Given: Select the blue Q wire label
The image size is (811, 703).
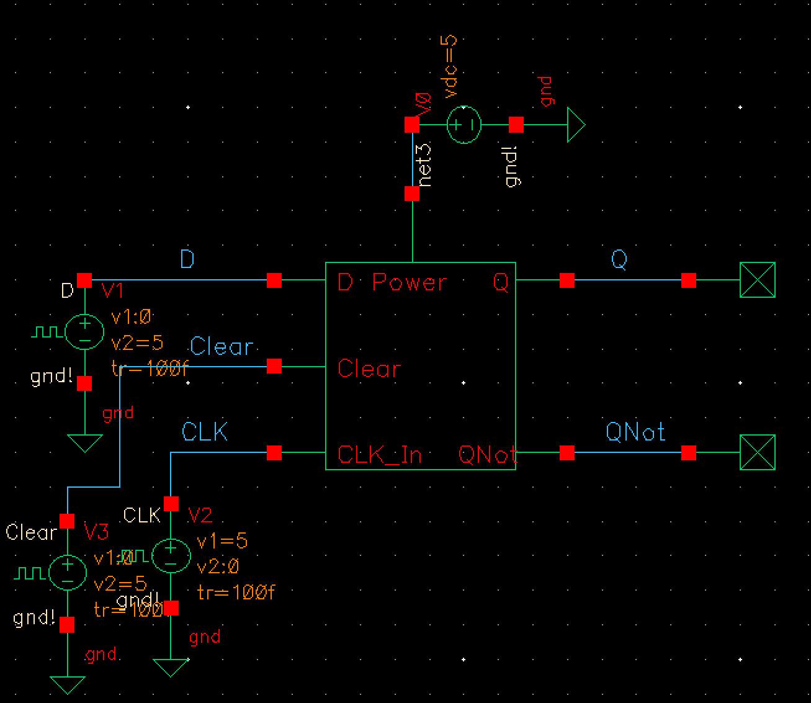Looking at the screenshot, I should click(619, 259).
